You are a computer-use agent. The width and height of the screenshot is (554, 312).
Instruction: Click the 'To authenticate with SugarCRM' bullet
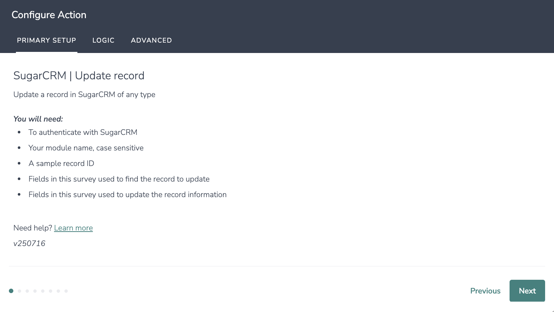point(83,132)
